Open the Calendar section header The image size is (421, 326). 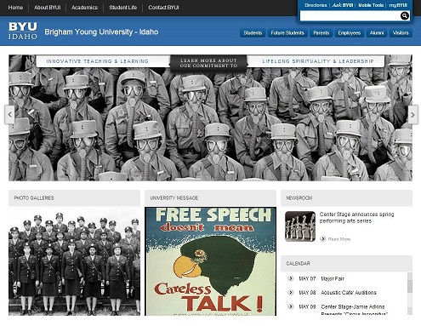[x=346, y=264]
